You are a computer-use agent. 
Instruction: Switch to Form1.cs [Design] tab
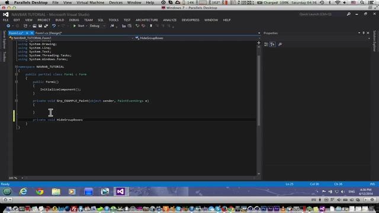[49, 33]
